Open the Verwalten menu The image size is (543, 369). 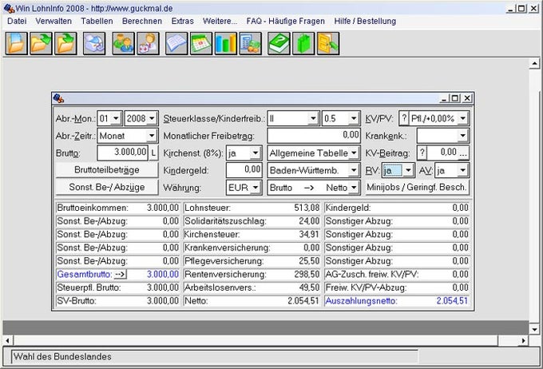(54, 21)
